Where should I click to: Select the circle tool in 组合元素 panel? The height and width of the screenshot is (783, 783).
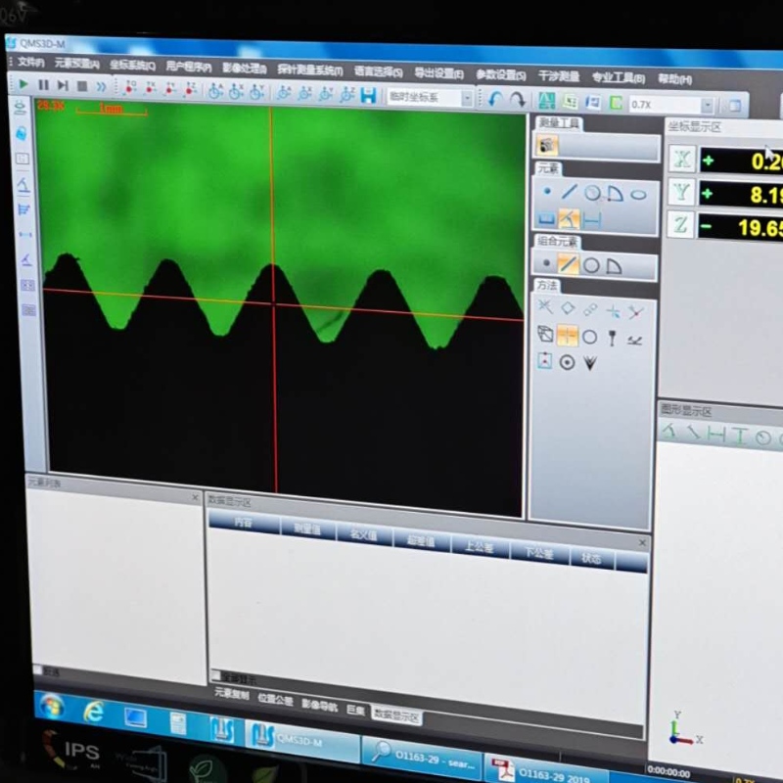(591, 265)
